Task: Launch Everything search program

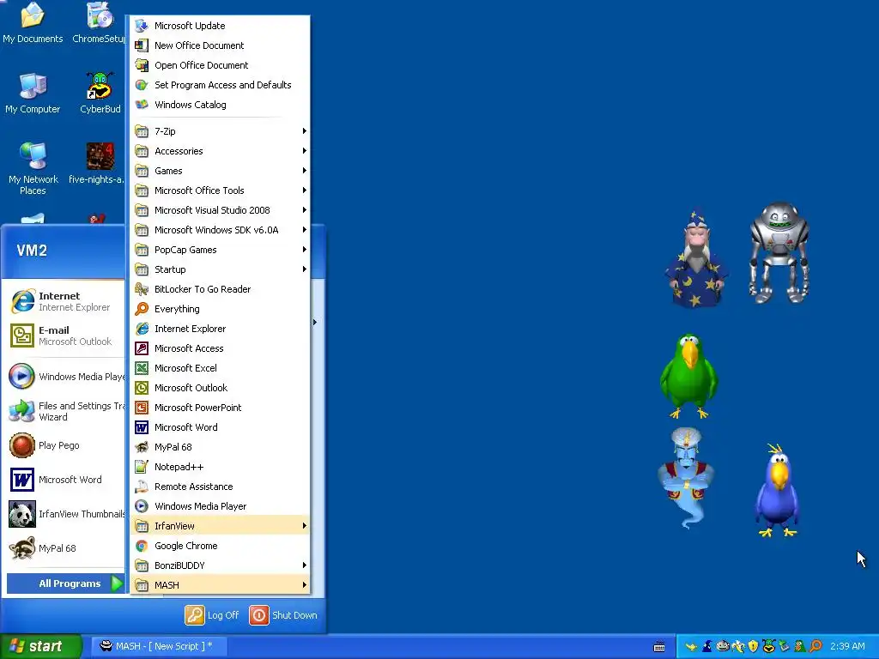Action: (220, 309)
